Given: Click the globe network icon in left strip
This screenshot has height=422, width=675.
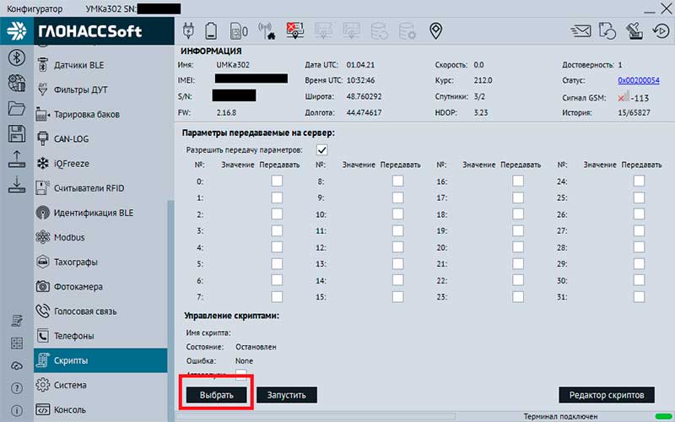Looking at the screenshot, I should click(x=17, y=83).
